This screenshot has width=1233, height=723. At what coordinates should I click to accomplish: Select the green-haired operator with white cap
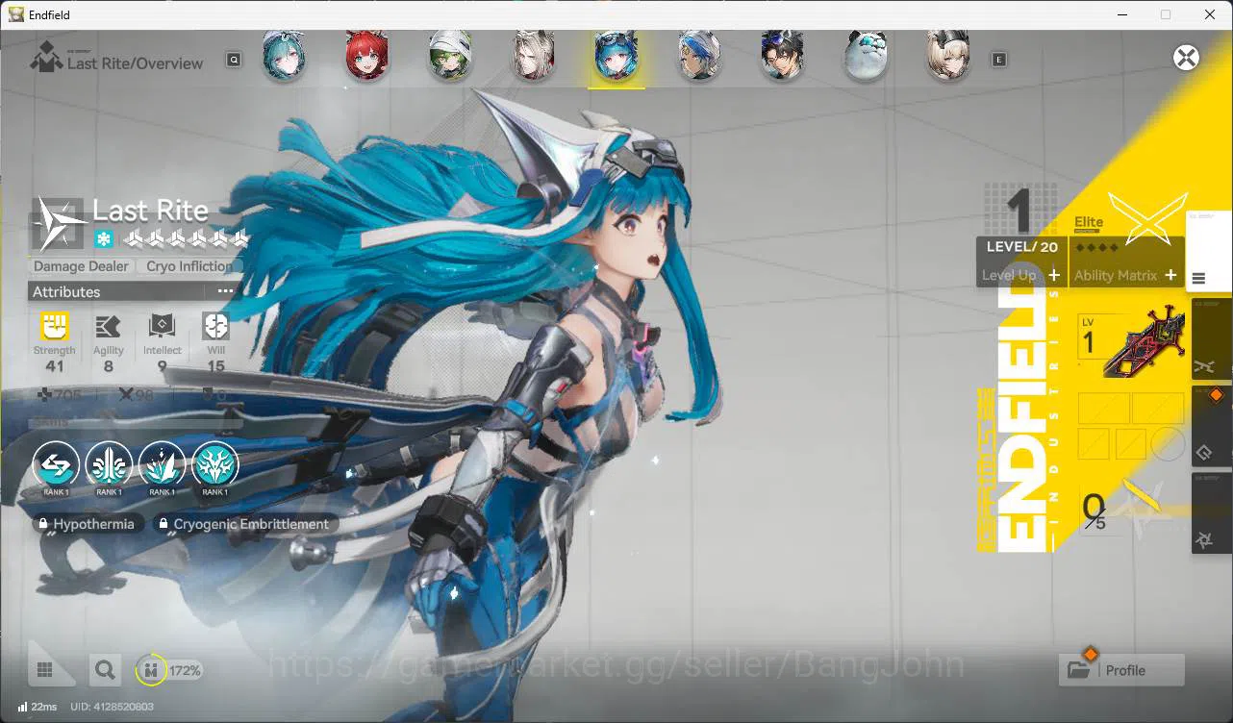[x=449, y=56]
